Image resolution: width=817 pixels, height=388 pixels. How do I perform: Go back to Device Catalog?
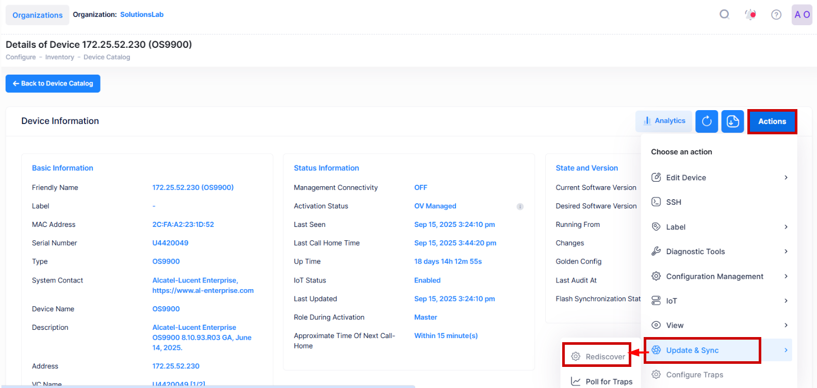[x=53, y=83]
